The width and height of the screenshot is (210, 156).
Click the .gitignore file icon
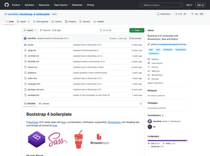[x=25, y=50]
